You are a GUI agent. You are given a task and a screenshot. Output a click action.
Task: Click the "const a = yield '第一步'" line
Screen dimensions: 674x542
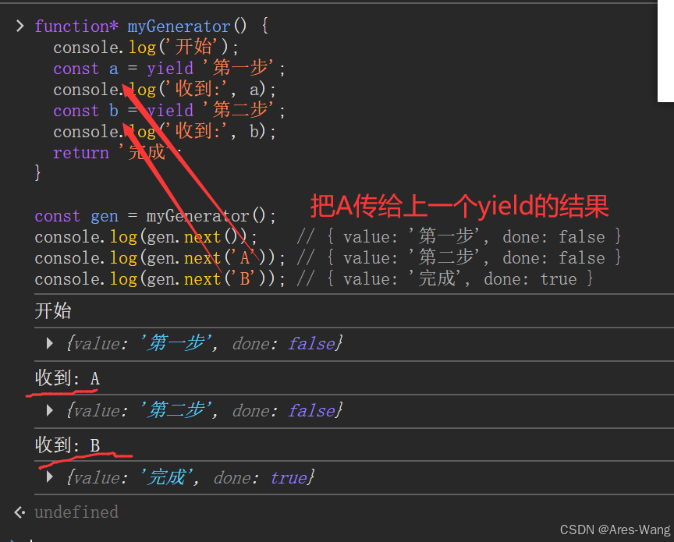coord(169,69)
